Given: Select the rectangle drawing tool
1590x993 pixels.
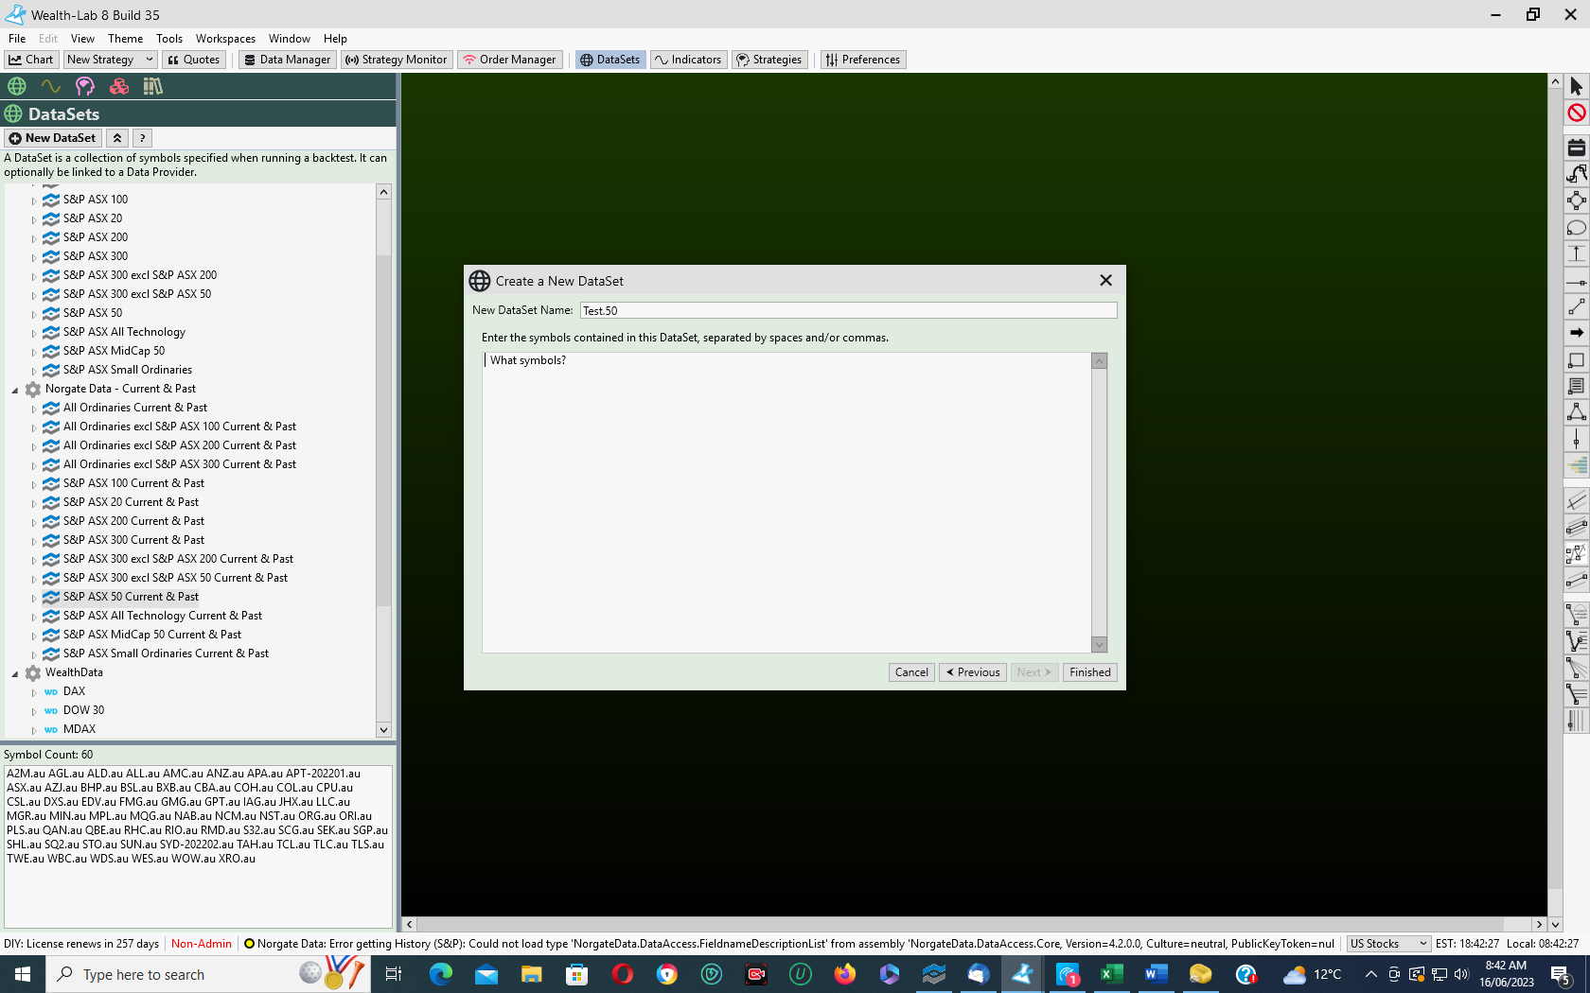Looking at the screenshot, I should pyautogui.click(x=1577, y=359).
